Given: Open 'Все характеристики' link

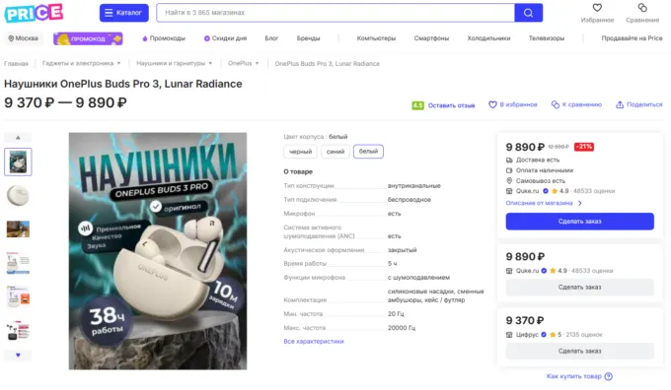Looking at the screenshot, I should pos(314,342).
